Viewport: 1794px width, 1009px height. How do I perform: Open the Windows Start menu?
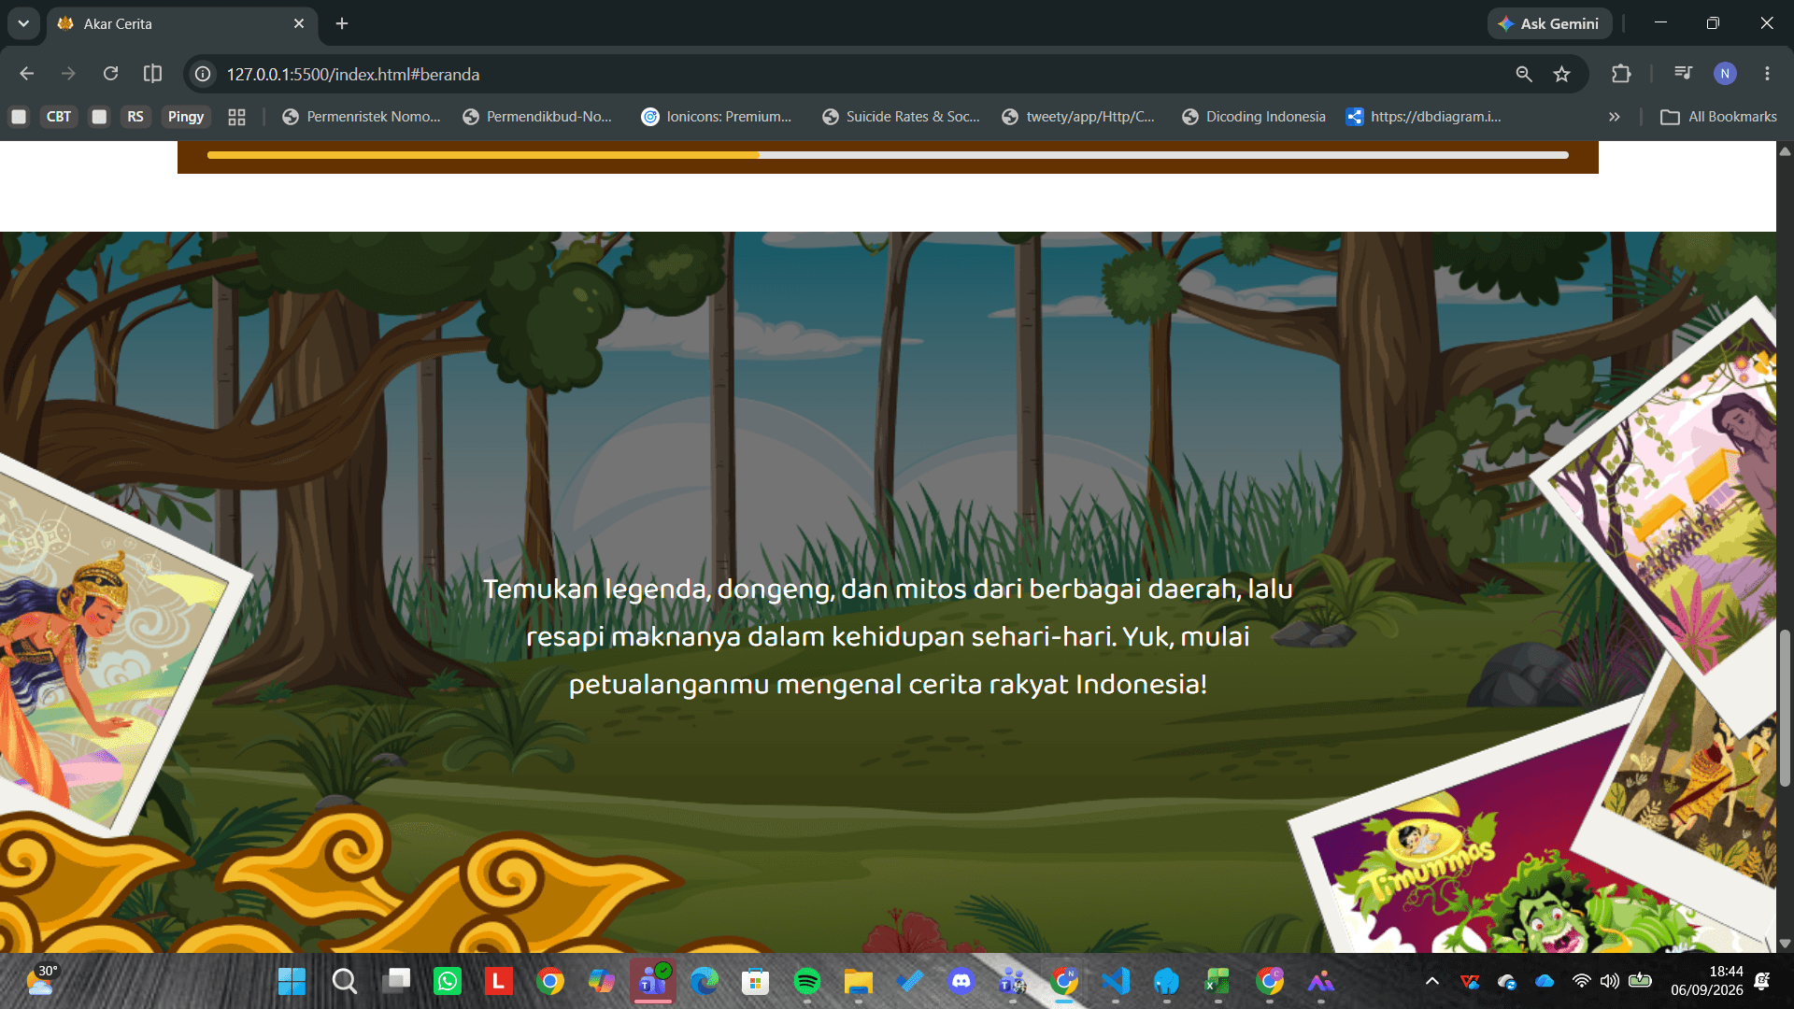(292, 981)
